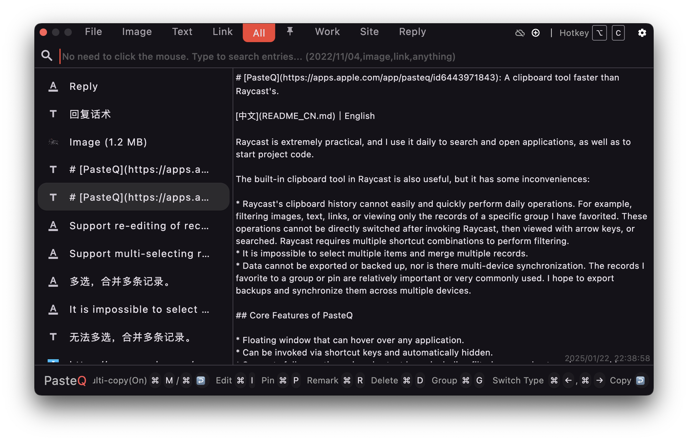
Task: Click the remark icon beside Support multi-selecting entry
Action: pos(53,254)
